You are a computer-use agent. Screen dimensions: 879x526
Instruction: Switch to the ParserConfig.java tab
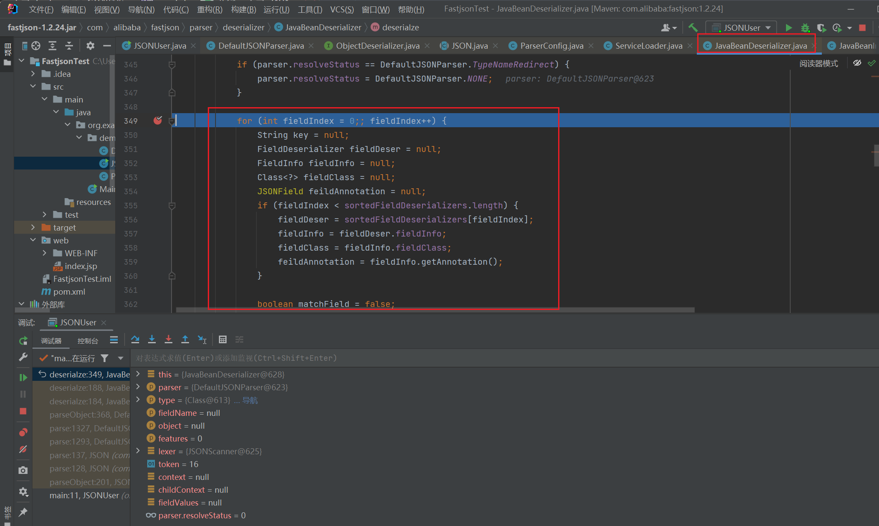tap(551, 46)
